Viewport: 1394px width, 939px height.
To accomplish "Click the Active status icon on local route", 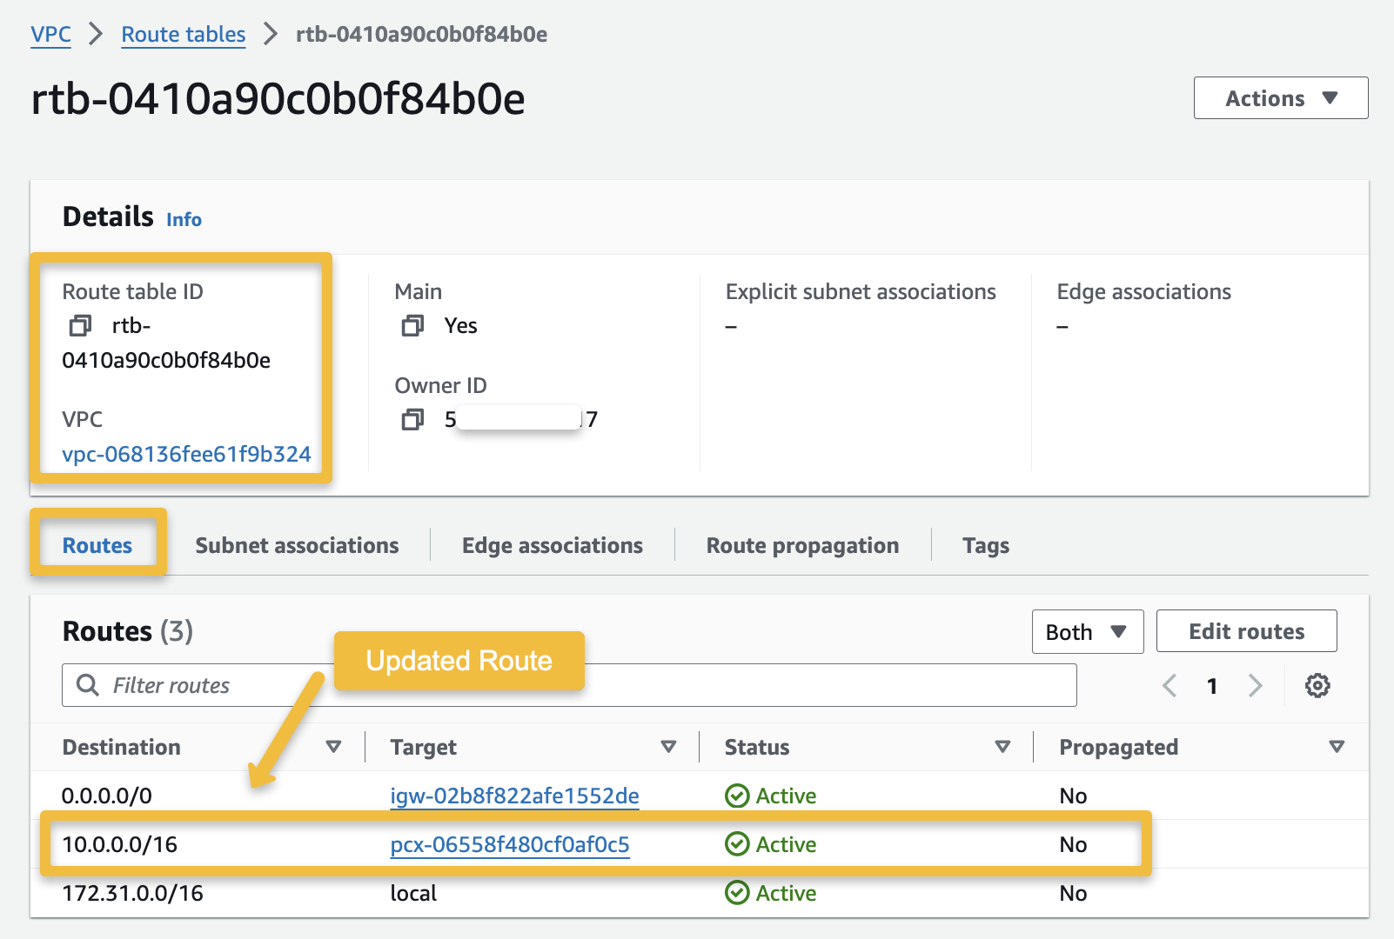I will click(737, 893).
